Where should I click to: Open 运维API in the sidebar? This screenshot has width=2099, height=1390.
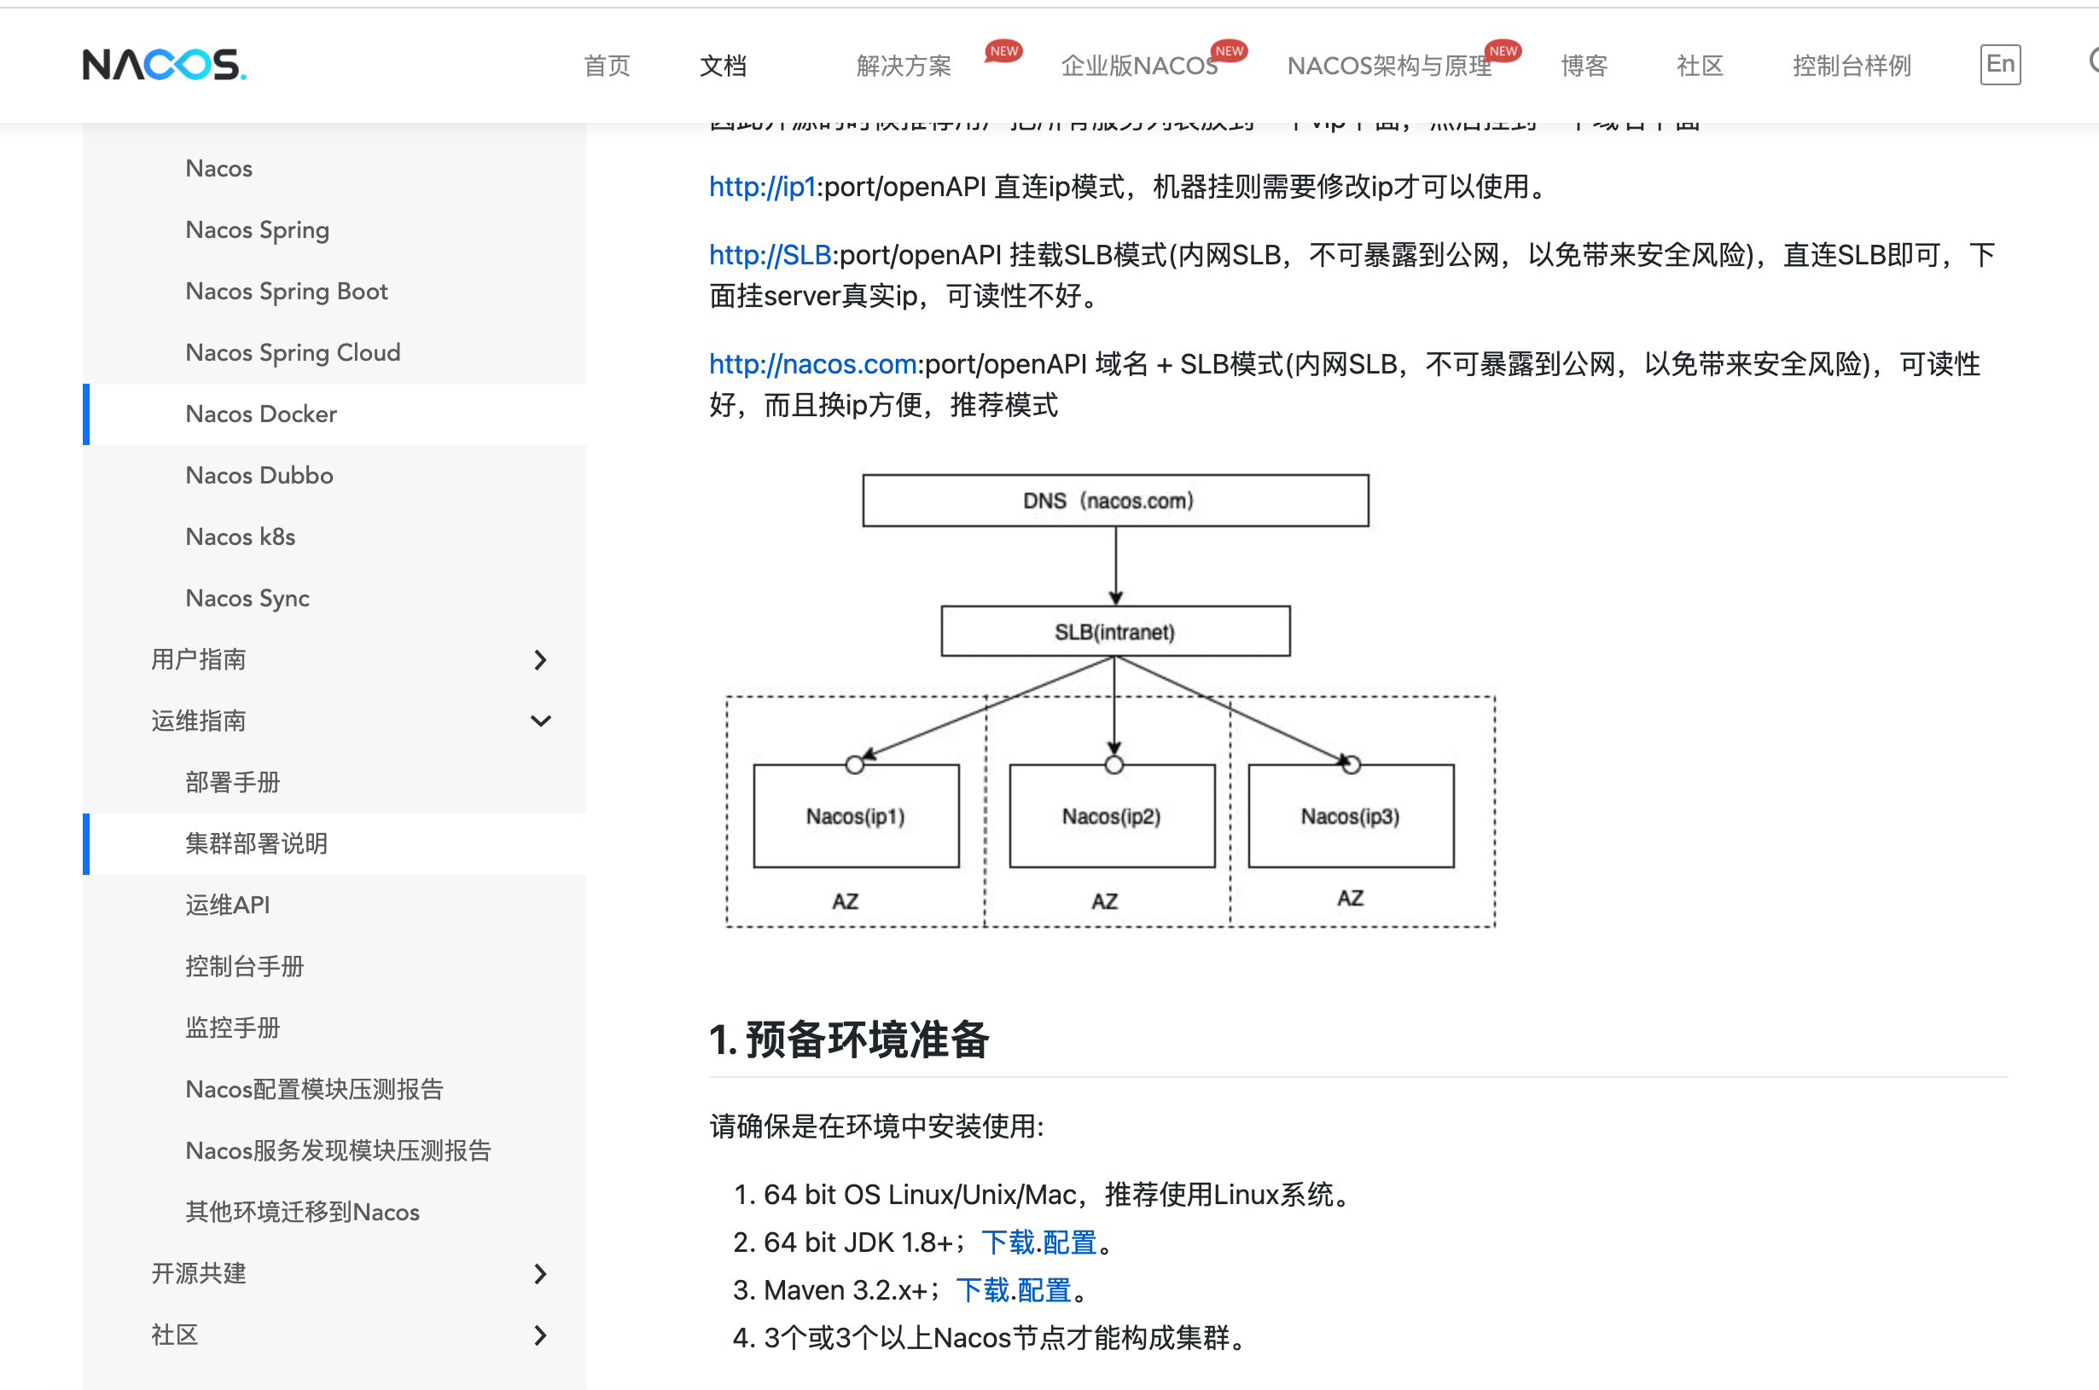[x=227, y=905]
